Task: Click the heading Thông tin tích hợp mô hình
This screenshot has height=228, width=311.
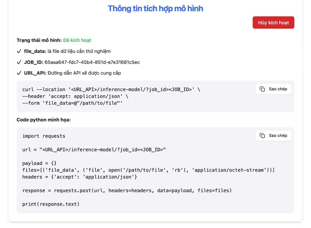Action: 155,9
